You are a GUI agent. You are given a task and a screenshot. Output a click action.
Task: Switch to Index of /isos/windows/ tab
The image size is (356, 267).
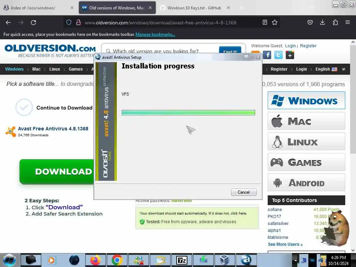coord(33,8)
